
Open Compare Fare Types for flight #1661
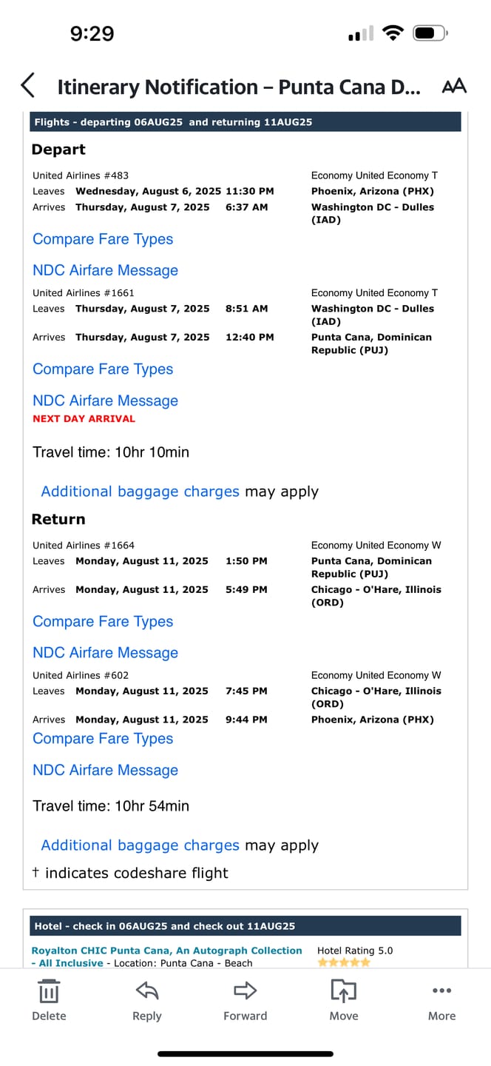coord(103,369)
